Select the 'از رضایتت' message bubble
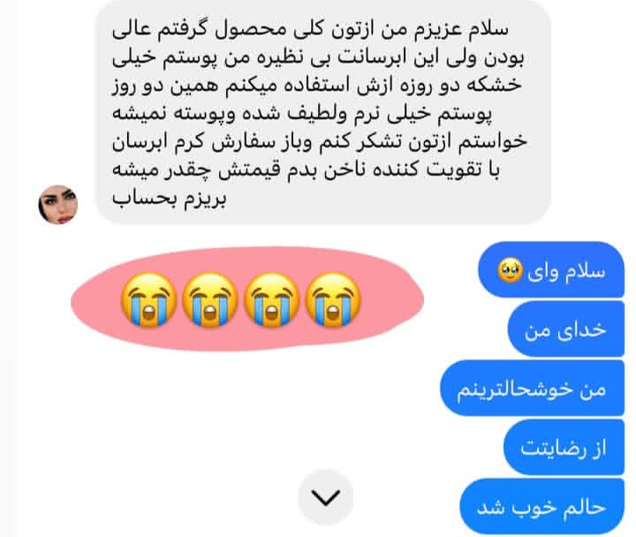The image size is (636, 537). 564,448
